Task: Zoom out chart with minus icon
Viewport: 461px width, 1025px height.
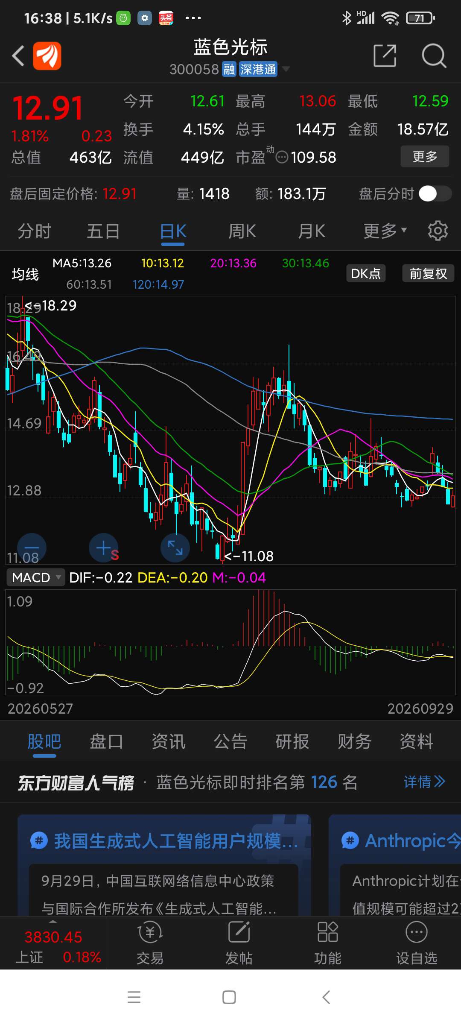Action: pyautogui.click(x=32, y=548)
